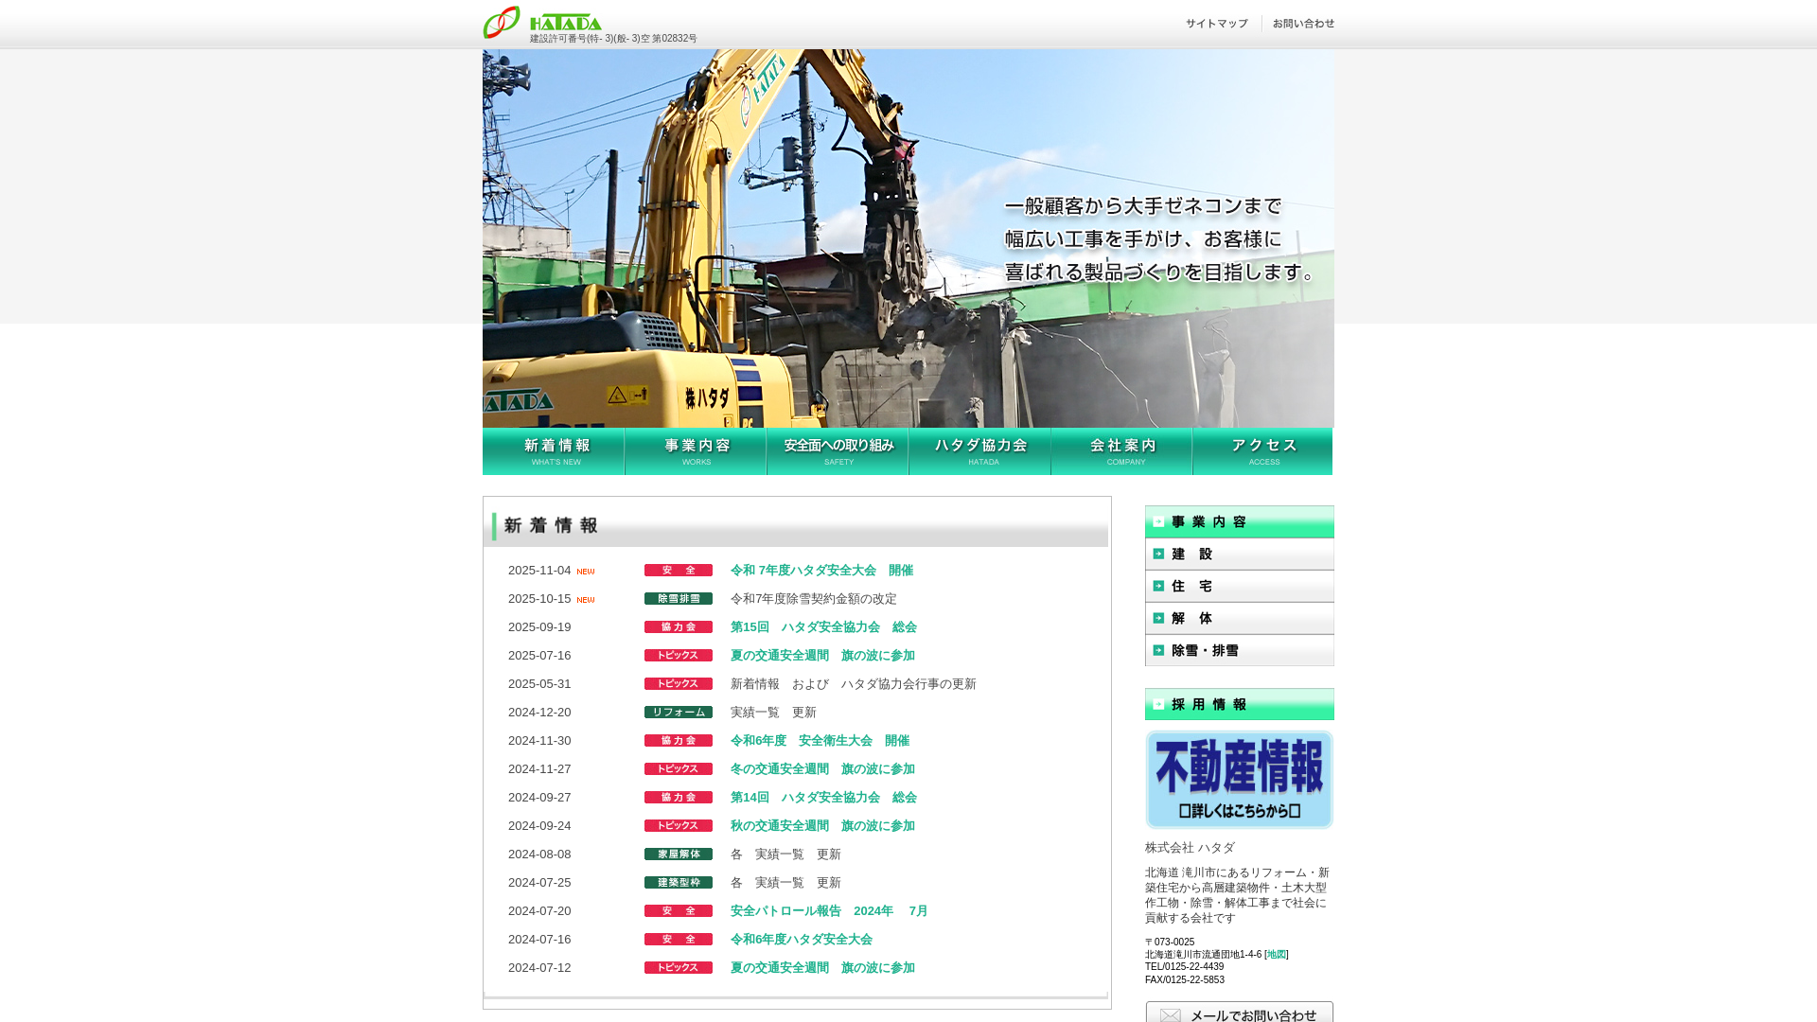Open the 会社案内 navigation tab

point(1121,451)
